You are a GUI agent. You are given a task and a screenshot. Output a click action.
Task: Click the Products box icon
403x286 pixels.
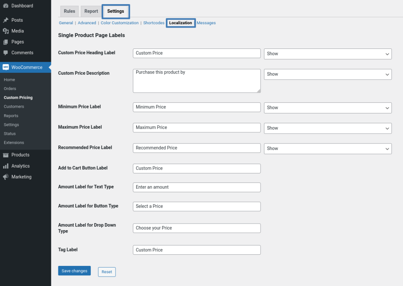pyautogui.click(x=6, y=155)
